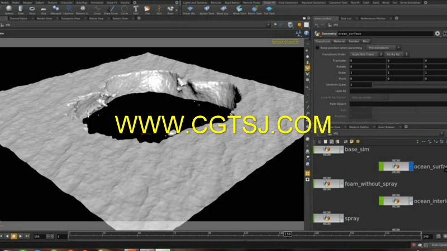The image size is (447, 251).
Task: Select the Flat Tank shelf tool
Action: pyautogui.click(x=269, y=9)
